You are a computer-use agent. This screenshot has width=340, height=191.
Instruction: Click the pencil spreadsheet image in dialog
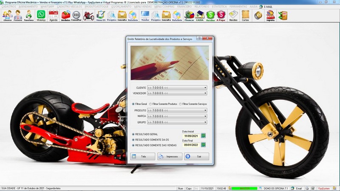point(170,63)
